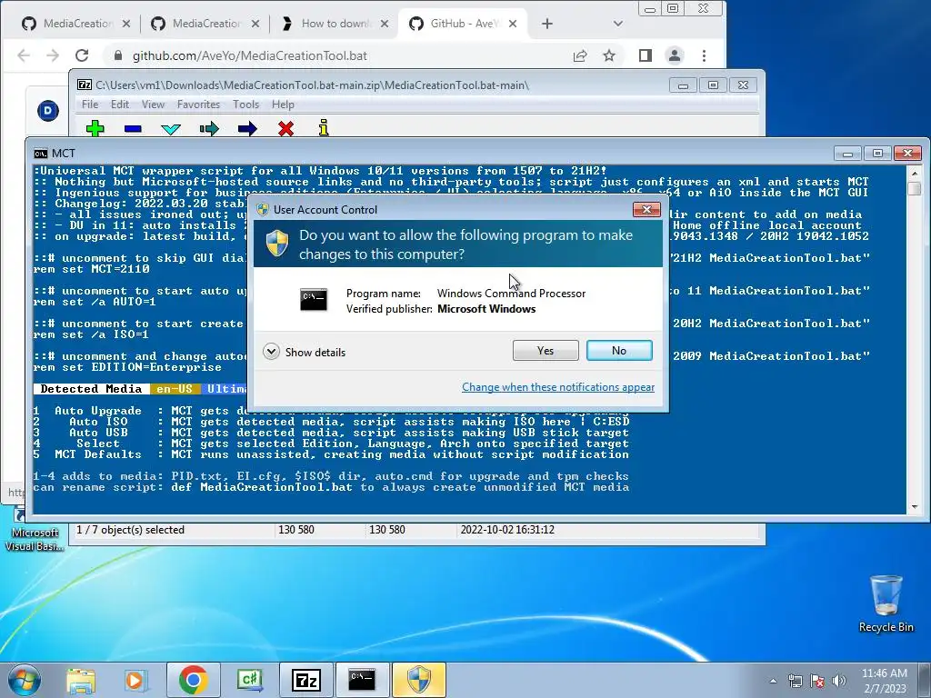This screenshot has width=931, height=698.
Task: Click the Copy arrow icon in 7-Zip
Action: pyautogui.click(x=209, y=129)
